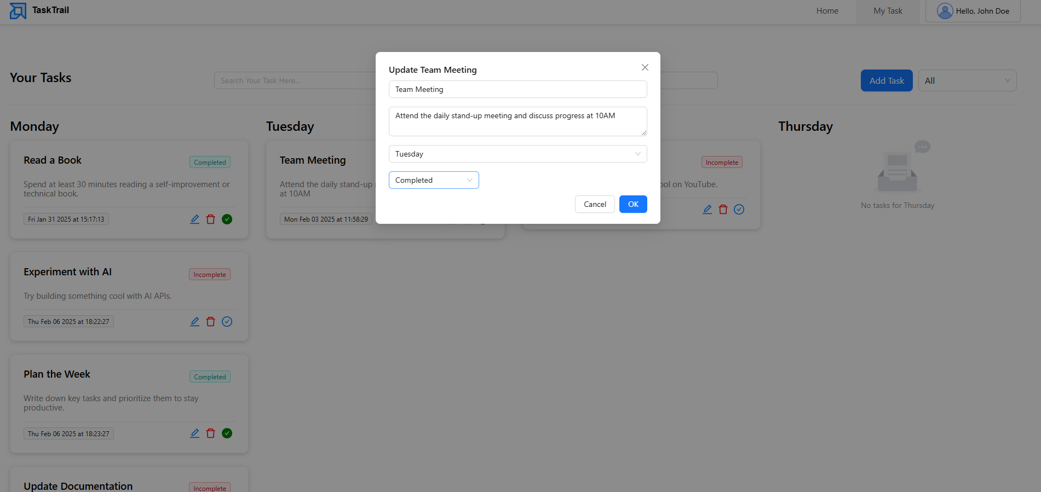1041x492 pixels.
Task: Click the TaskTrail logo
Action: (x=38, y=10)
